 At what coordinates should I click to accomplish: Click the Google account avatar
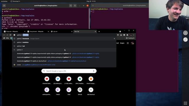(132, 43)
